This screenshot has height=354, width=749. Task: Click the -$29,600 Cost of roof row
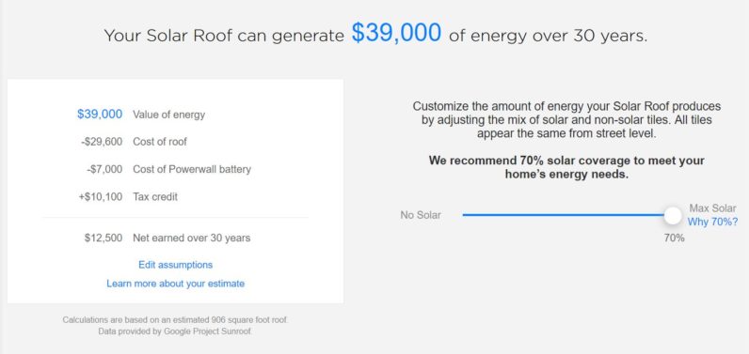point(133,142)
